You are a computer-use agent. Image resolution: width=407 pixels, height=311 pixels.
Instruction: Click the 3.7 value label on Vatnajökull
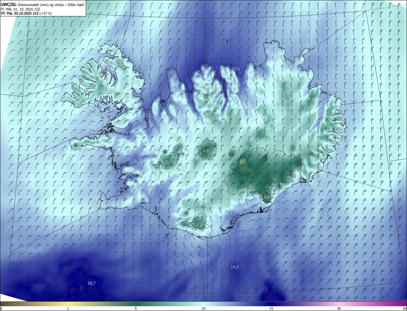(x=242, y=162)
